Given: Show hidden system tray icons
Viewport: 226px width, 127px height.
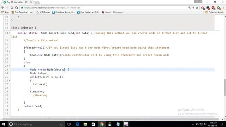Looking at the screenshot, I should tap(193, 124).
